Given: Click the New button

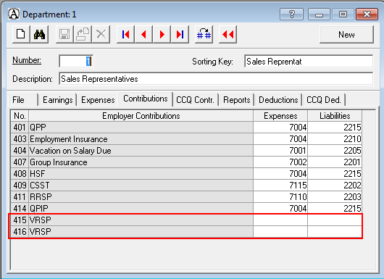Looking at the screenshot, I should [346, 35].
